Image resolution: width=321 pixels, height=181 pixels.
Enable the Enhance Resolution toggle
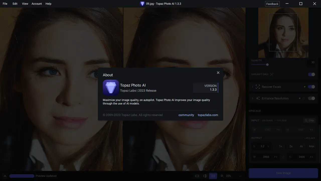pos(311,98)
